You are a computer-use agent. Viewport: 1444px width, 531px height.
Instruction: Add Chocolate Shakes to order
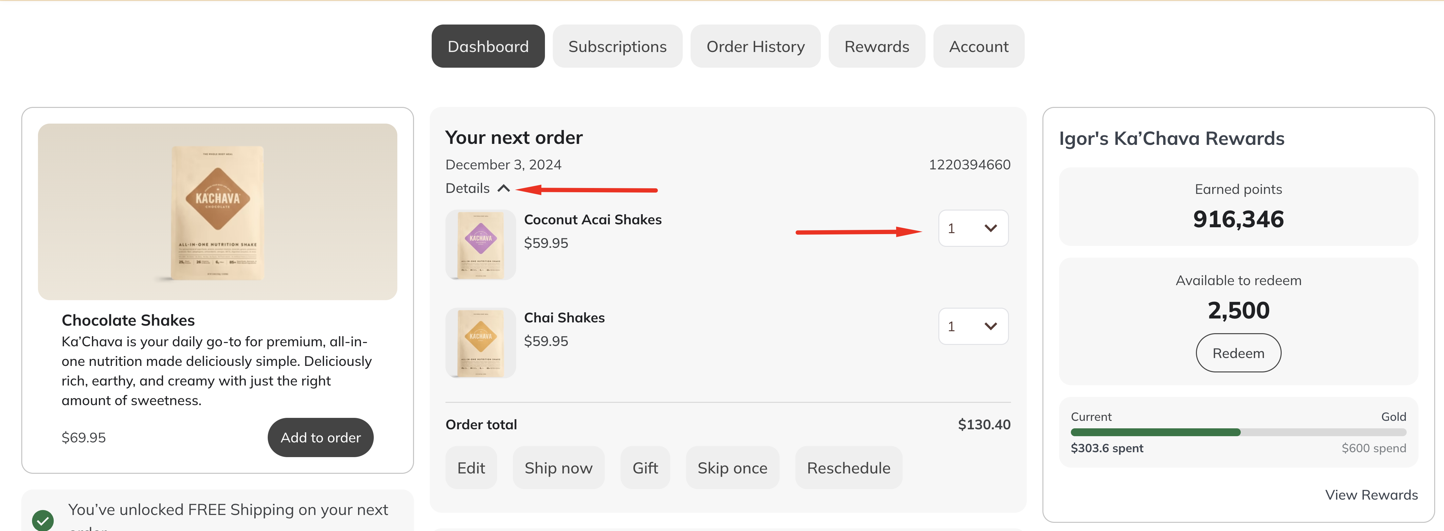[x=321, y=437]
